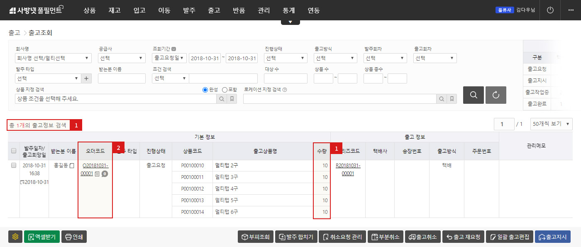
Task: Open the three-dots more menu in header
Action: [x=571, y=10]
